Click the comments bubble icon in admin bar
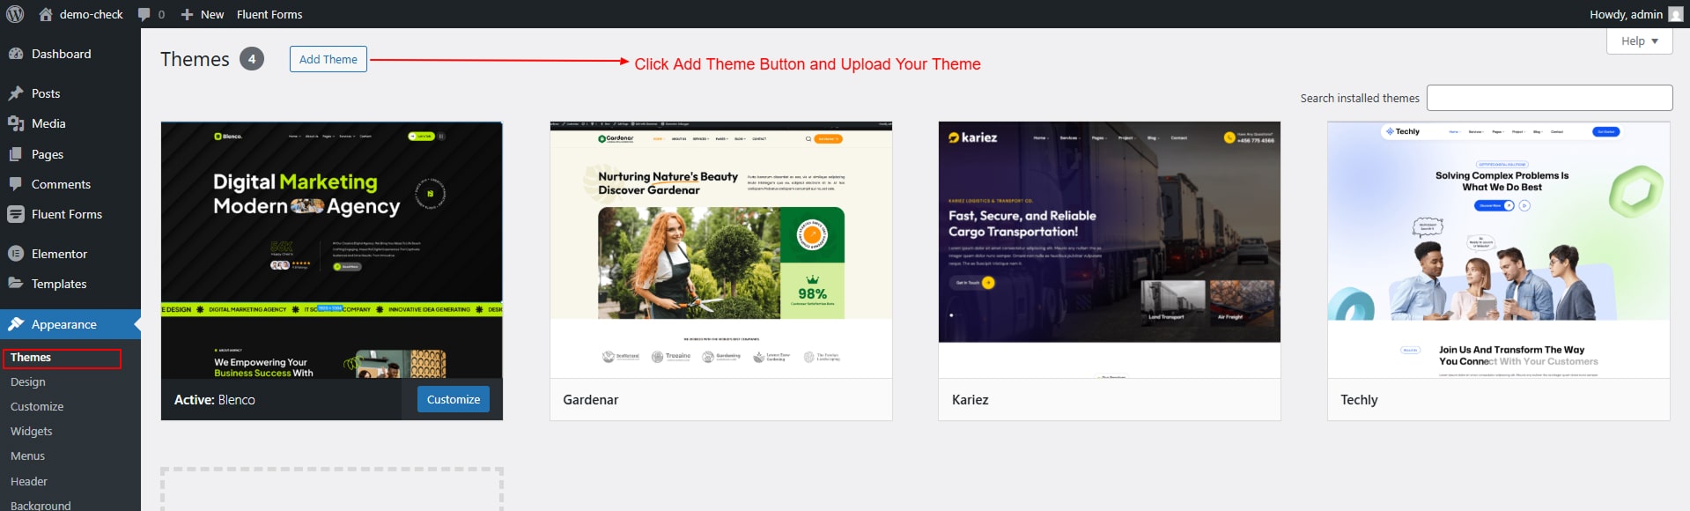 [x=144, y=14]
